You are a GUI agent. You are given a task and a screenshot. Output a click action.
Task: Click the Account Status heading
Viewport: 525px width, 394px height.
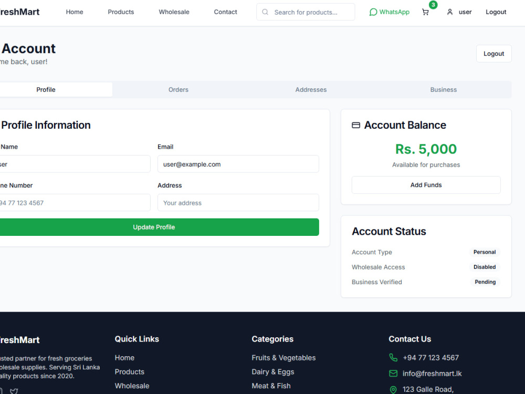pos(388,231)
